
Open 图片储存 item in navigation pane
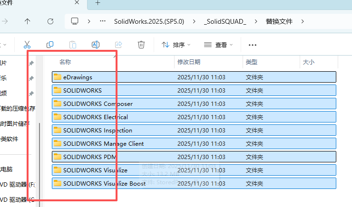[15, 123]
